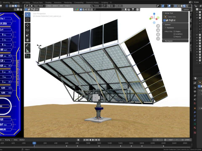
Task: Jump to the last frame of timeline
Action: point(99,140)
